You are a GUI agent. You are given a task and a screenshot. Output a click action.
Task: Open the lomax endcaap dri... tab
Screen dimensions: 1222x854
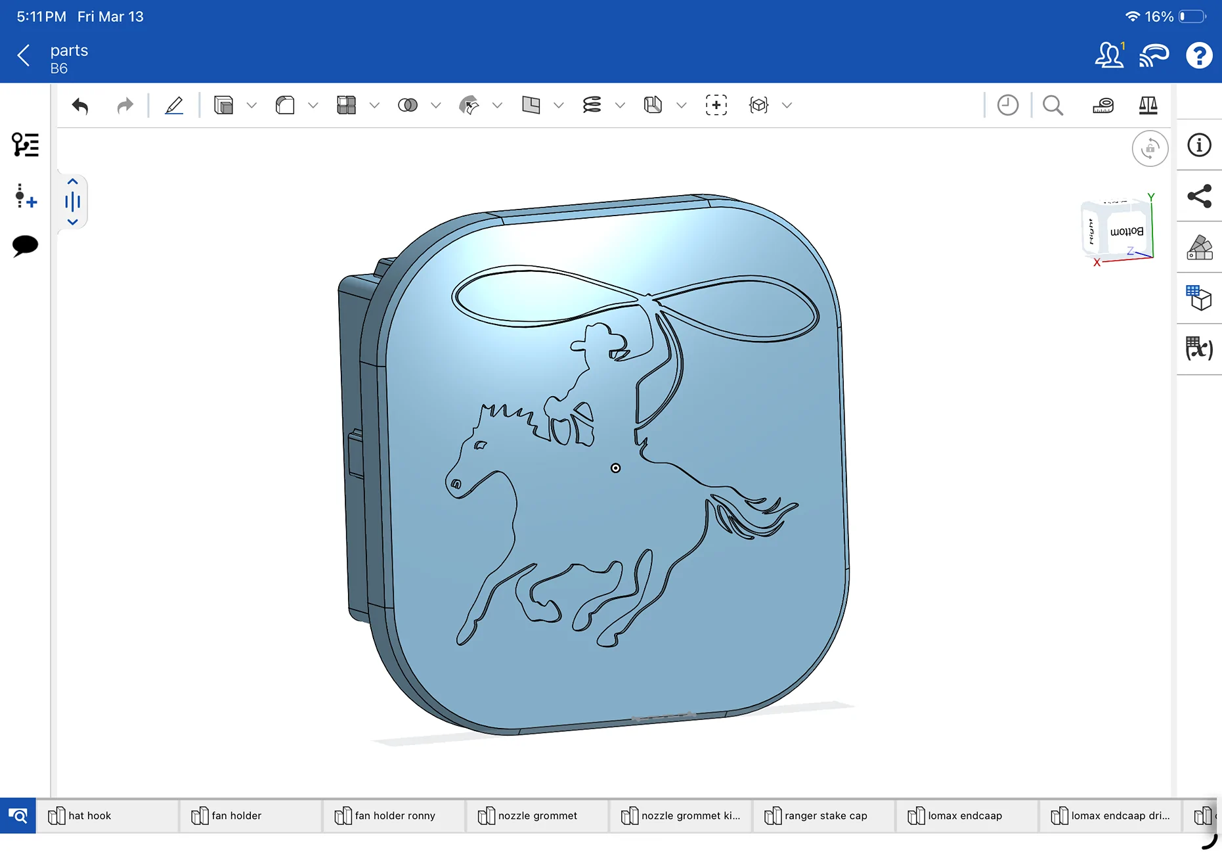(x=1111, y=816)
